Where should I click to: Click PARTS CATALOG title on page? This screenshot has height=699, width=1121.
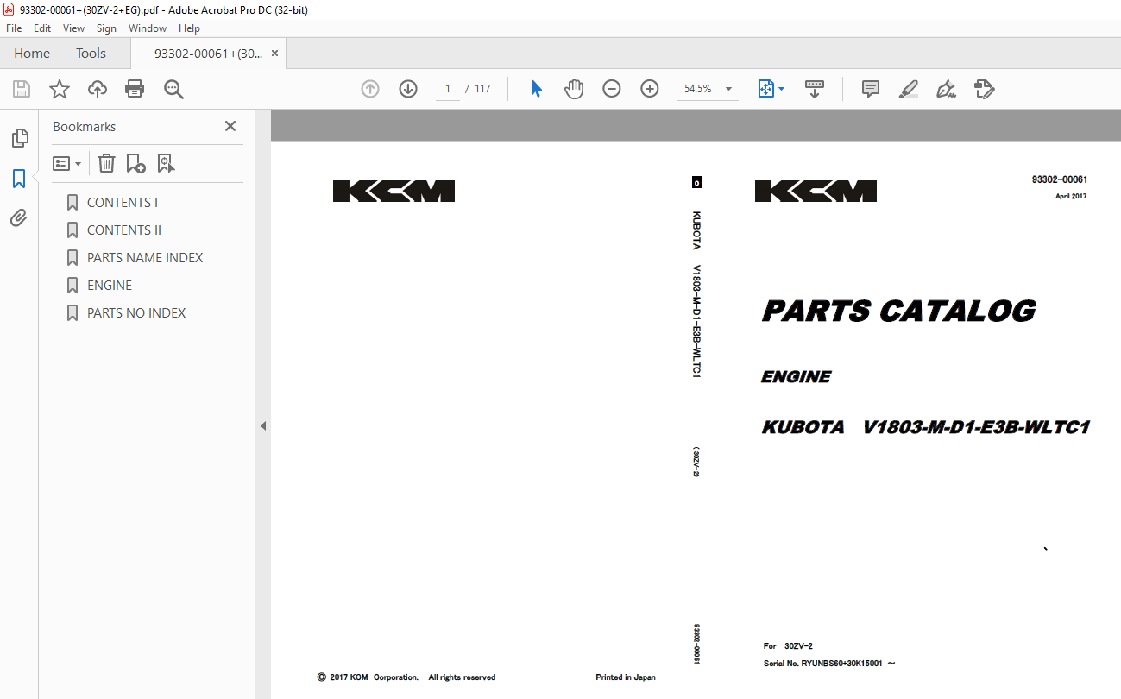(899, 312)
